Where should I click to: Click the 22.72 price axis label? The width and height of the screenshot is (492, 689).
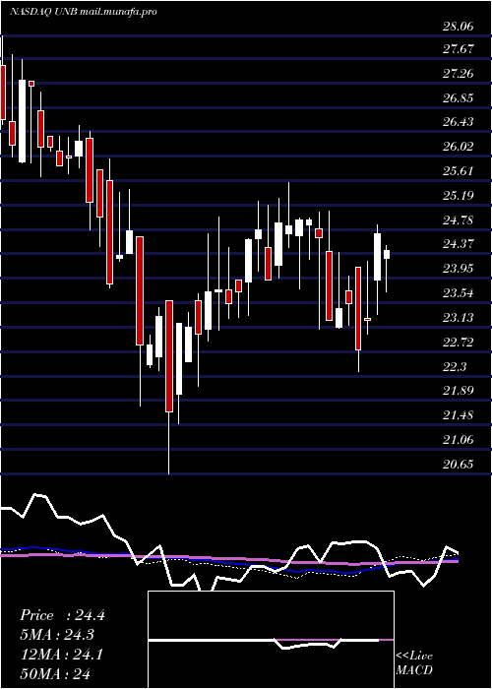tap(459, 342)
